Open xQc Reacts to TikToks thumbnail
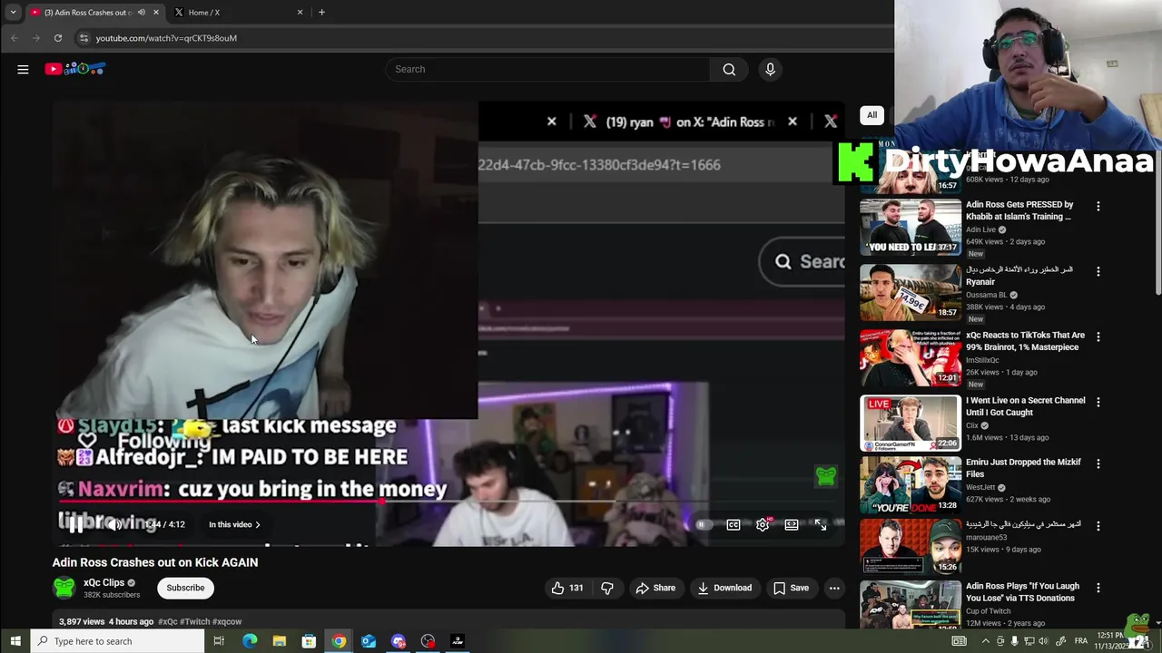Image resolution: width=1162 pixels, height=653 pixels. pos(911,358)
